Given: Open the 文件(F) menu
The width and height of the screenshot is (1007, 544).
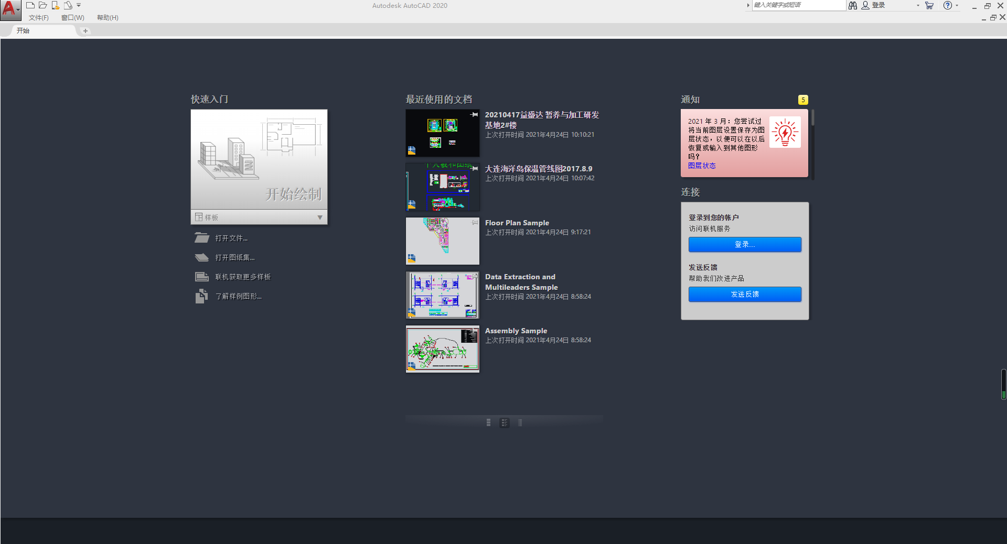Looking at the screenshot, I should point(39,18).
